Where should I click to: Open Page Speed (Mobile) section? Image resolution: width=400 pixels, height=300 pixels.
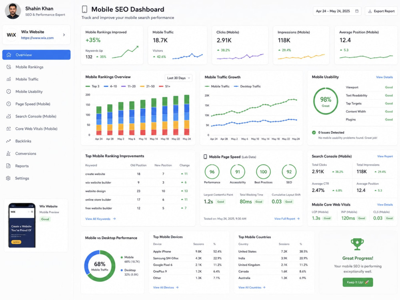point(36,104)
